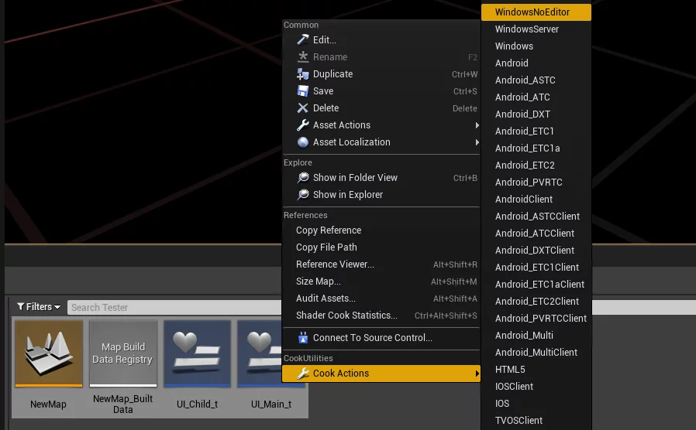Click the Connect To Source Control icon

[303, 338]
